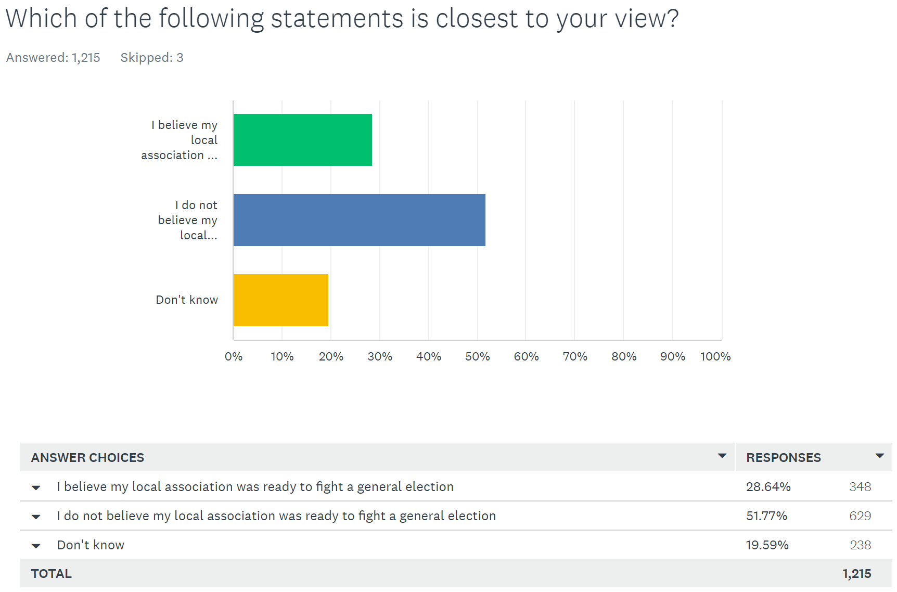This screenshot has width=897, height=592.
Task: Click the 629 response count
Action: coord(860,516)
